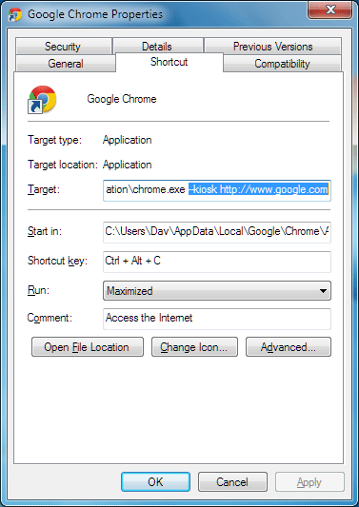
Task: Confirm with the OK button
Action: [x=155, y=481]
